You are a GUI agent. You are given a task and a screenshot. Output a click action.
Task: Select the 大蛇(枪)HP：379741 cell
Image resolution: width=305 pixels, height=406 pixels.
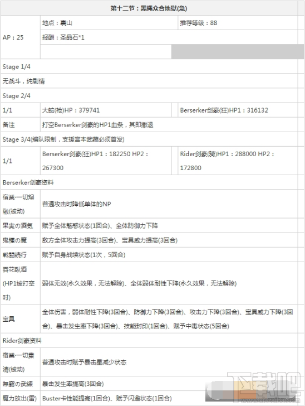click(x=106, y=110)
